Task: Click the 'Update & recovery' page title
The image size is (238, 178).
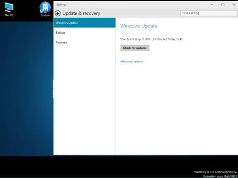Action: pos(81,13)
